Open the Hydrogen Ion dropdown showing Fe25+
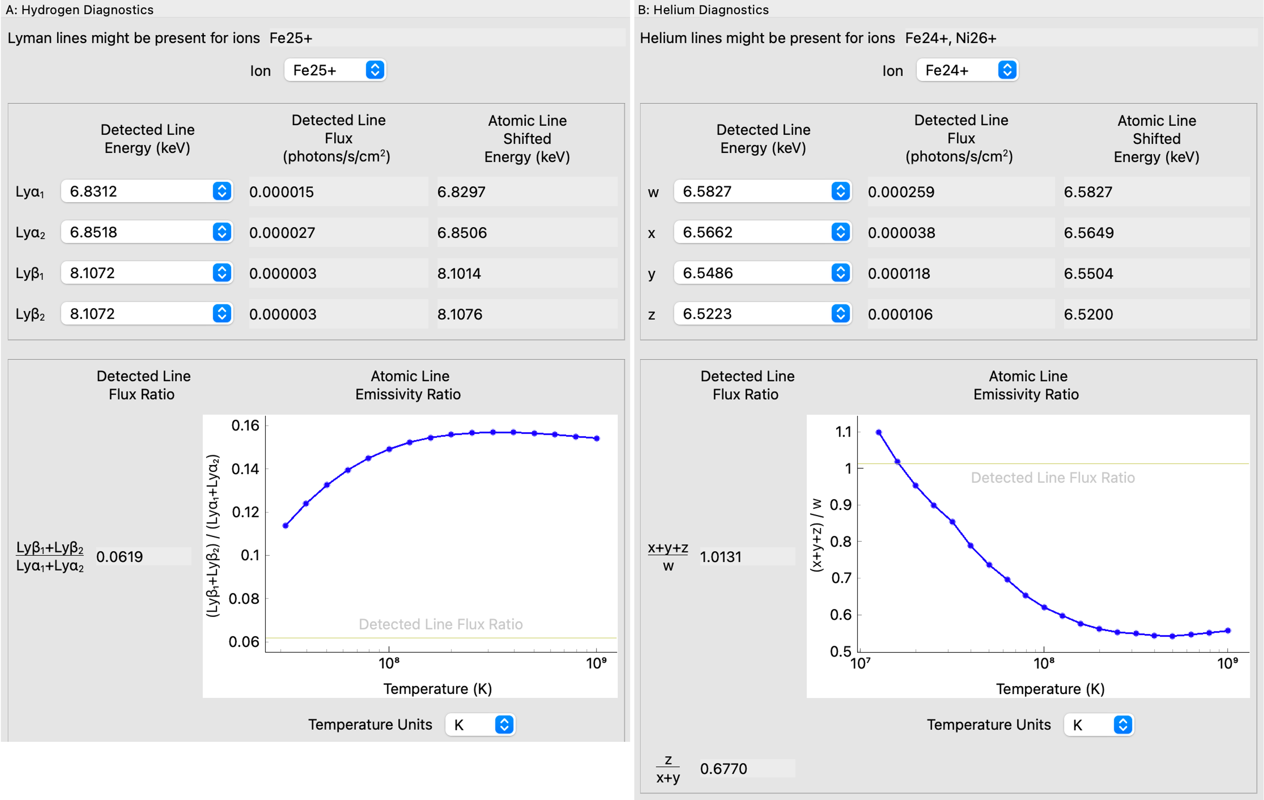The width and height of the screenshot is (1264, 800). [x=335, y=70]
